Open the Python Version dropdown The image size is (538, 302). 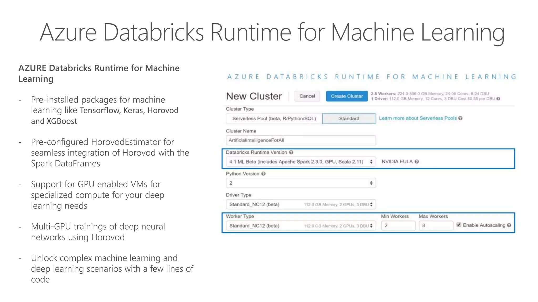pyautogui.click(x=301, y=183)
